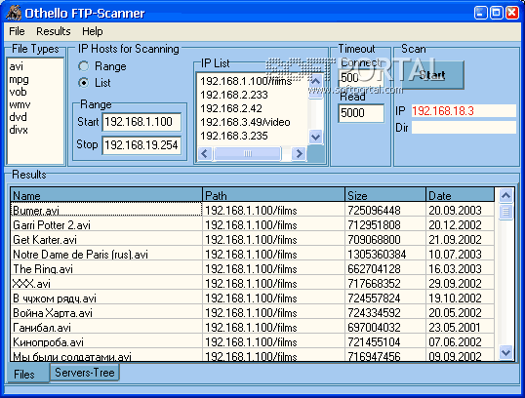The height and width of the screenshot is (398, 525).
Task: Select 192.168.1.100/films in IP List
Action: pos(246,81)
